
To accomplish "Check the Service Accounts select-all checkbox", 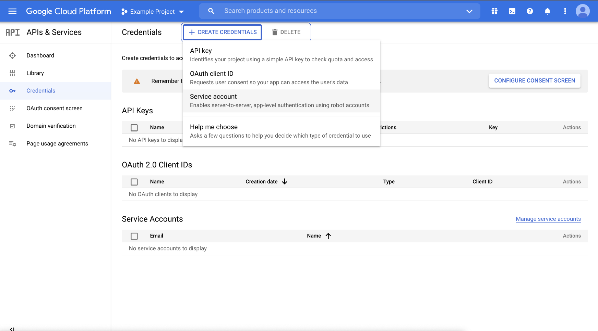I will tap(134, 236).
